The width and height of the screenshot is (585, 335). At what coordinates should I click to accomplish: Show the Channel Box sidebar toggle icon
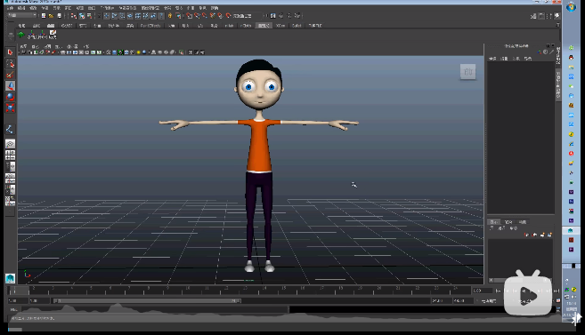pyautogui.click(x=558, y=16)
